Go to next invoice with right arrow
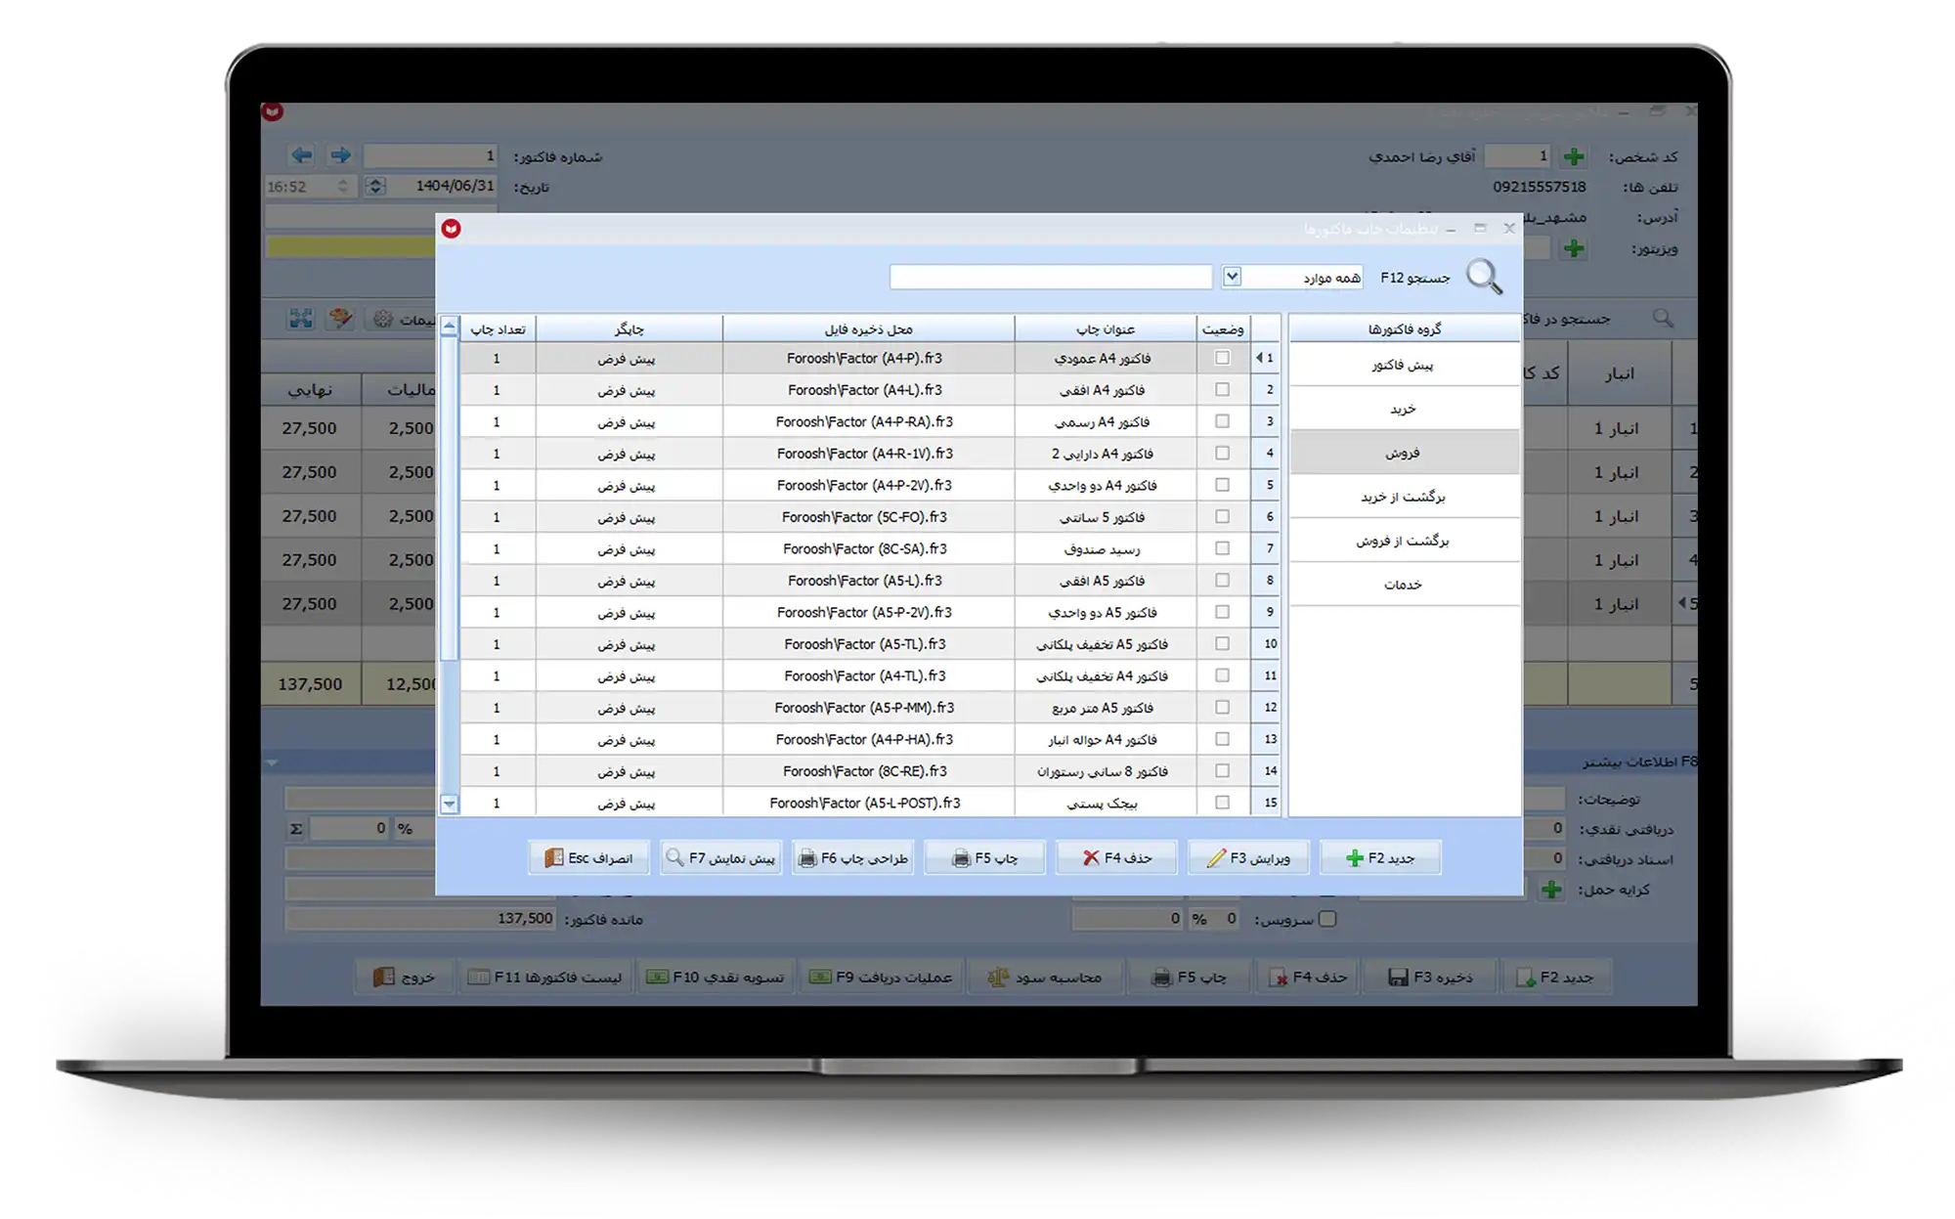 (x=340, y=155)
